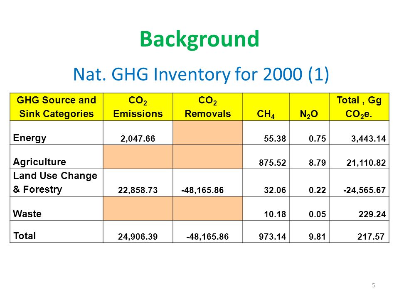Click the "Background" slide title
Image resolution: width=399 pixels, height=299 pixels.
pyautogui.click(x=199, y=39)
